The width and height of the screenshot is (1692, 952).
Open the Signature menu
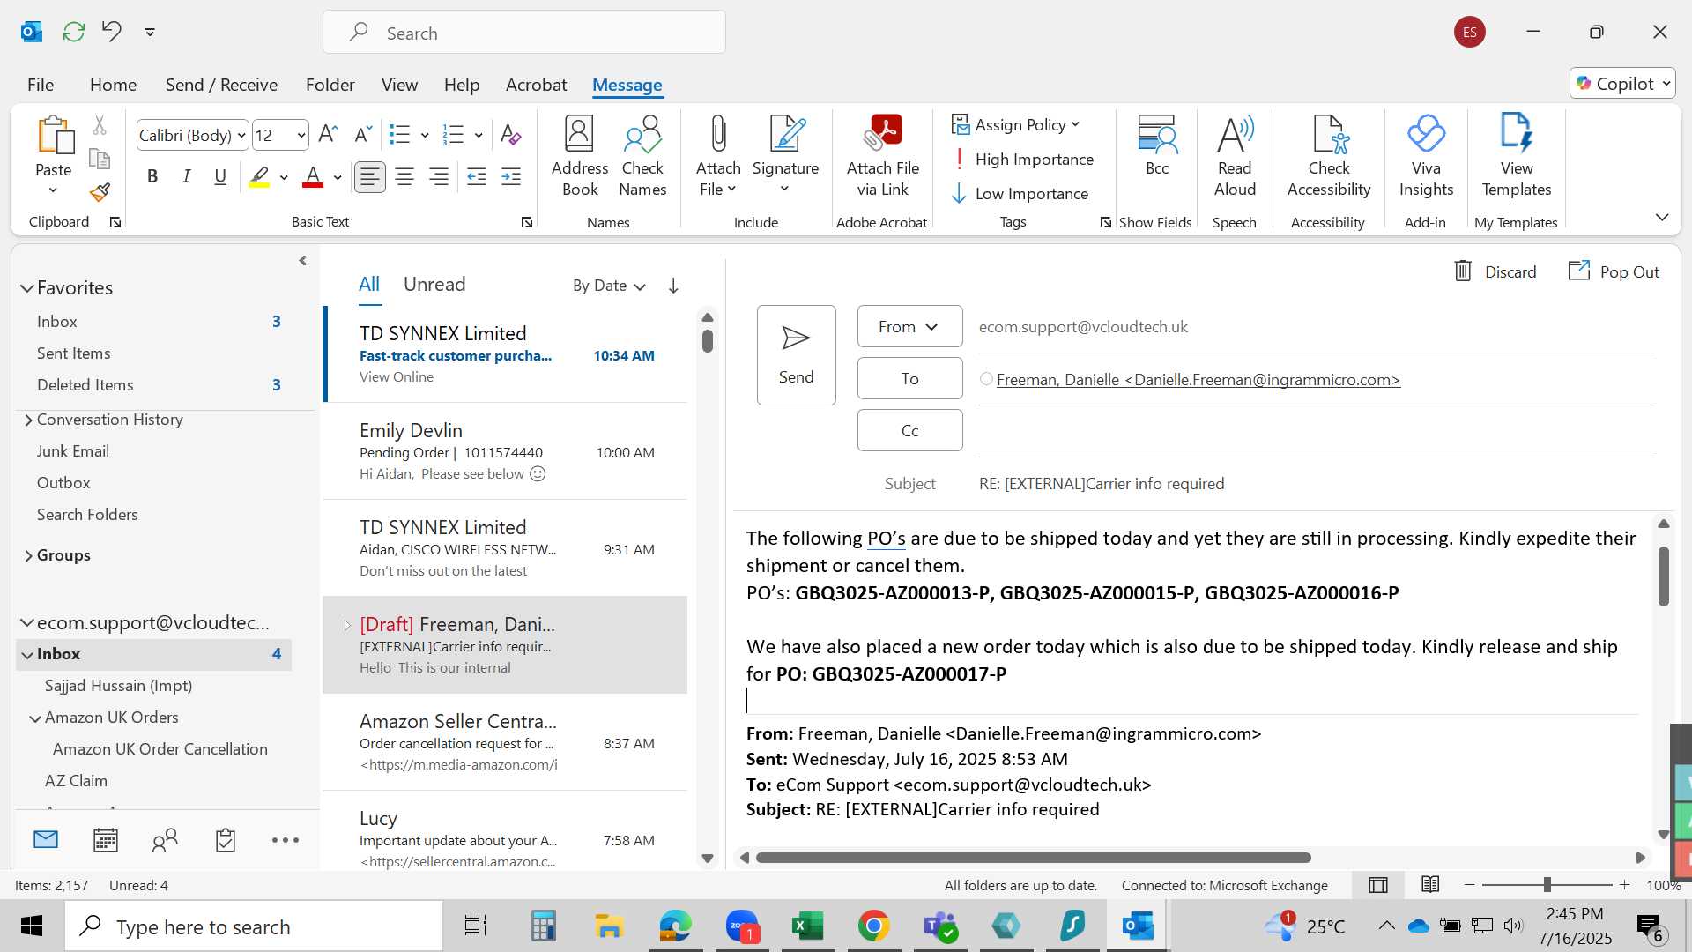point(785,157)
